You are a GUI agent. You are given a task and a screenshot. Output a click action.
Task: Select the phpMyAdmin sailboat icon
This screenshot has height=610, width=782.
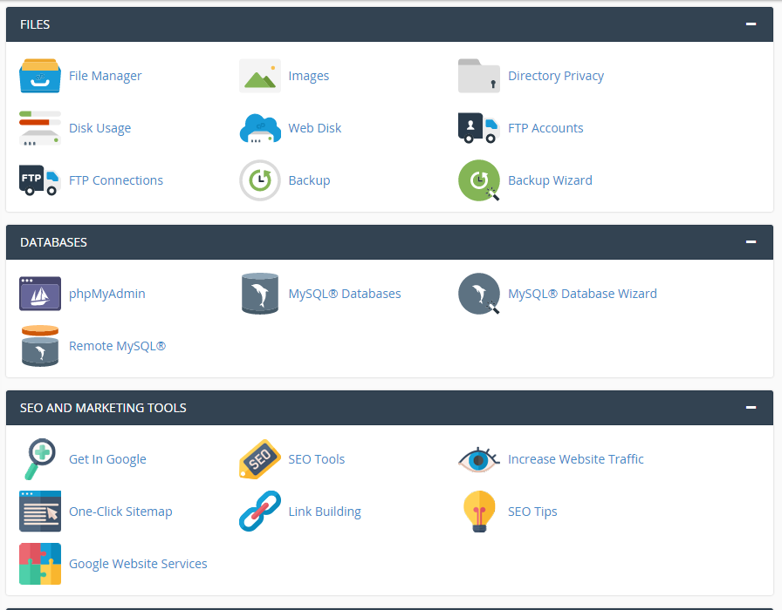click(x=39, y=294)
